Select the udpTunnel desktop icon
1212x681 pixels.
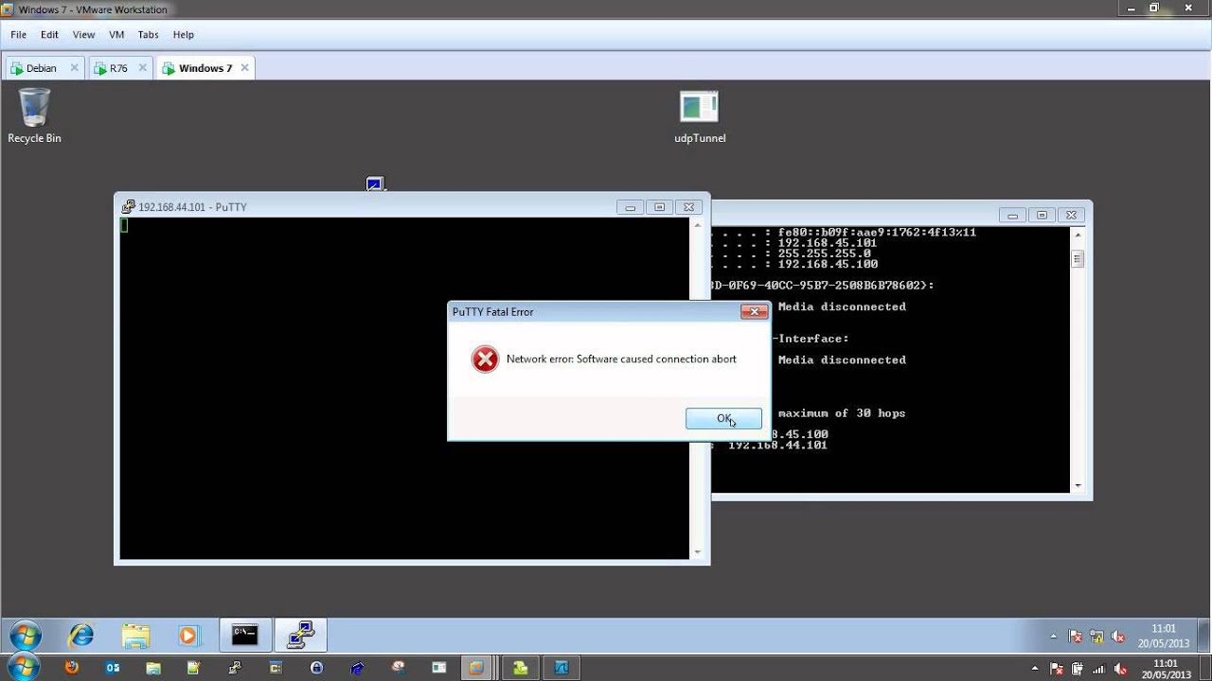pyautogui.click(x=700, y=115)
